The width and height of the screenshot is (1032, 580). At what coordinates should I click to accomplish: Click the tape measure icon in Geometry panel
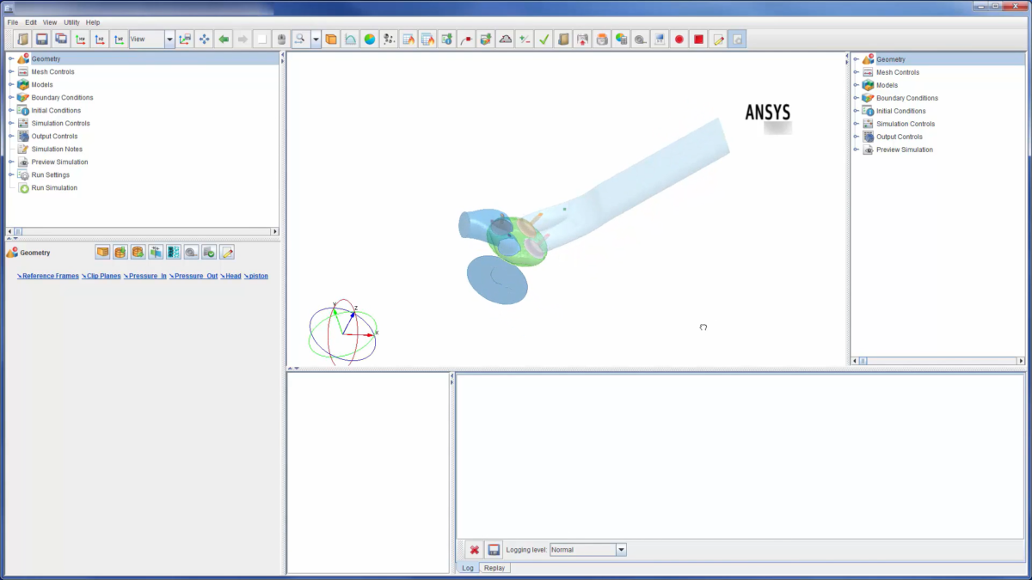[x=191, y=252]
